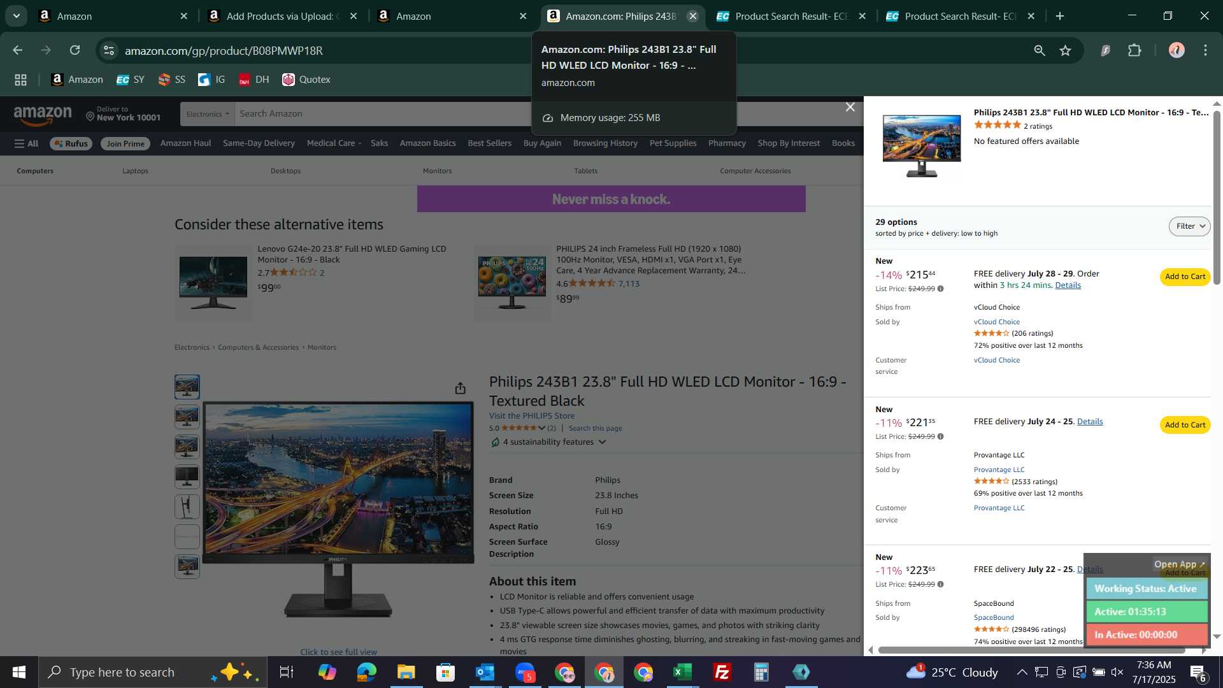Open Microsoft Edge from the taskbar
Image resolution: width=1223 pixels, height=688 pixels.
366,672
